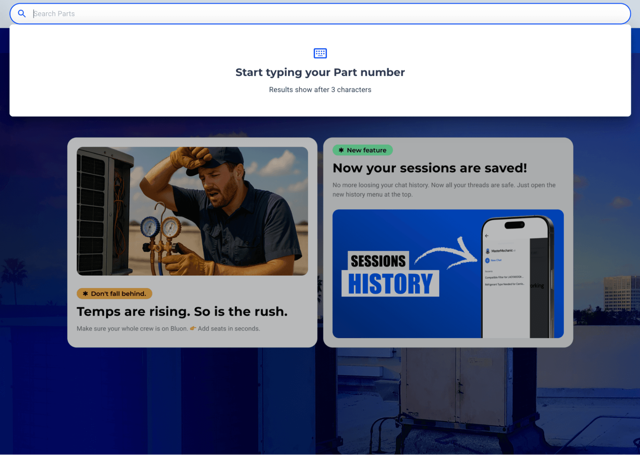Click the blue HISTORY label in banner

(390, 284)
